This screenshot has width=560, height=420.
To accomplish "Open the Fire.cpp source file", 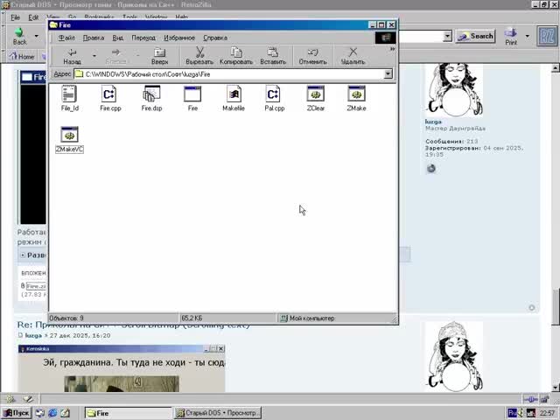I will pos(110,94).
